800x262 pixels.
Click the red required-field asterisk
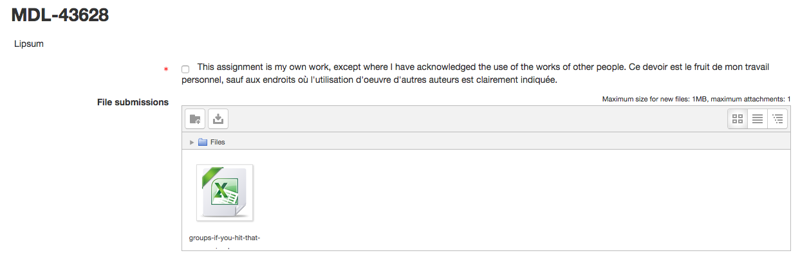167,69
